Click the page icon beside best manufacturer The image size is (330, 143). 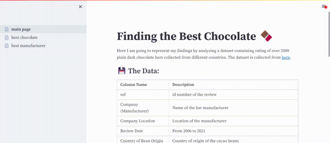7,46
